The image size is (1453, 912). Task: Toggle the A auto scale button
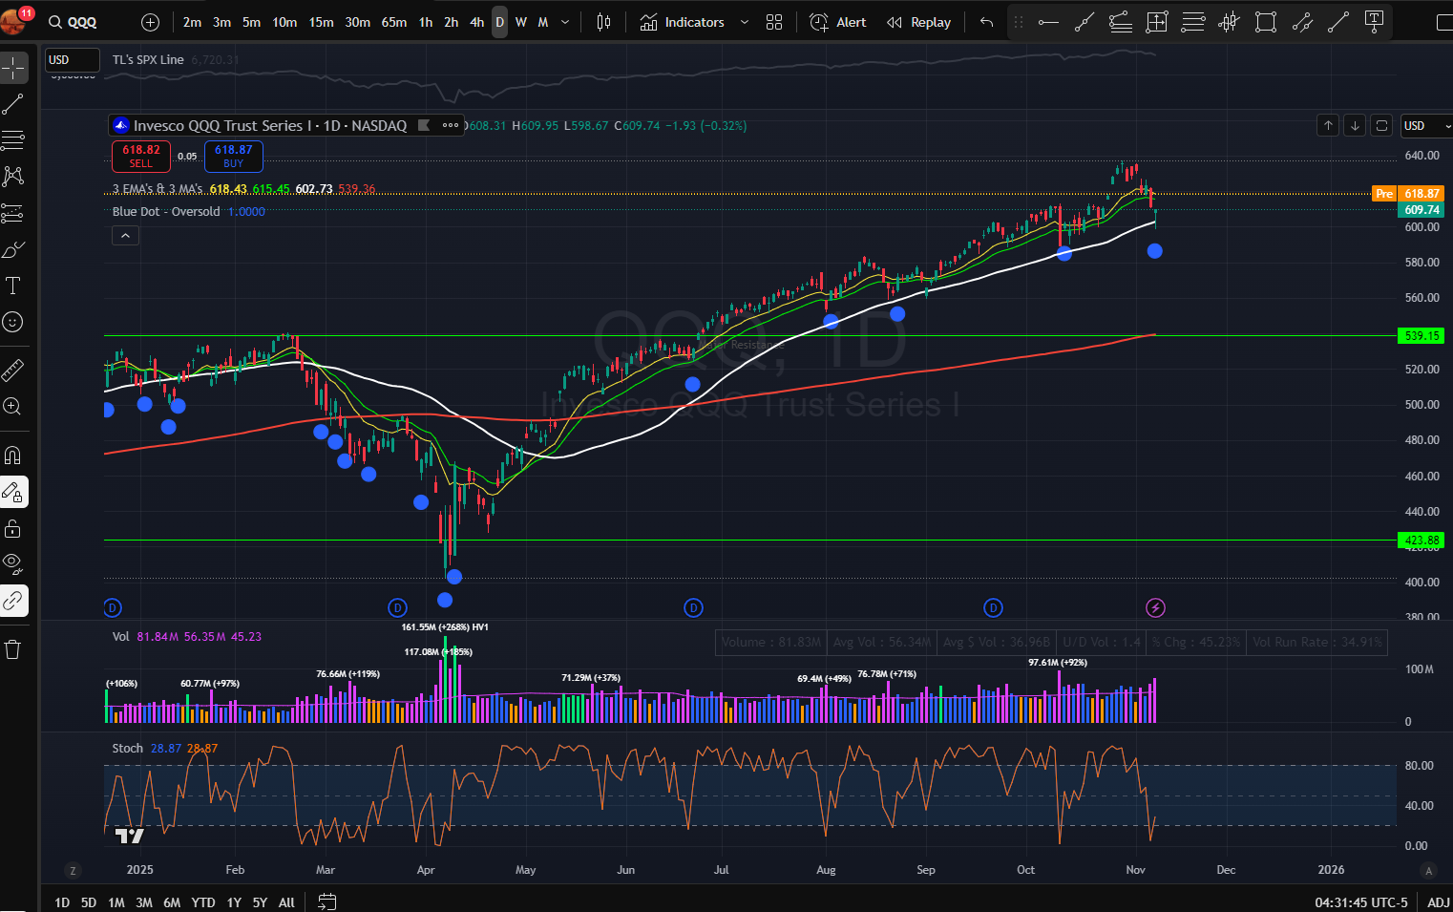point(1428,870)
